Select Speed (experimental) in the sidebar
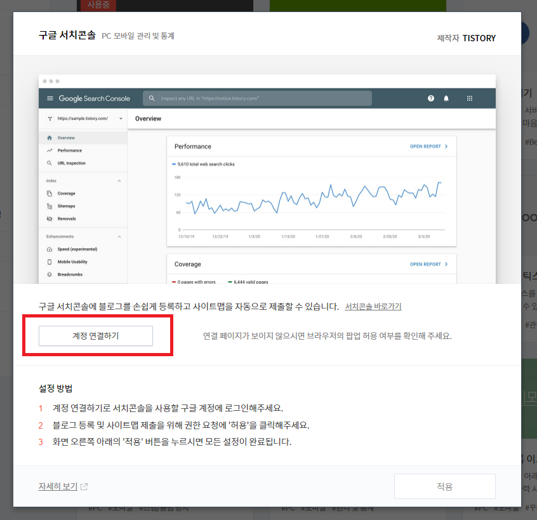The image size is (537, 520). 77,250
